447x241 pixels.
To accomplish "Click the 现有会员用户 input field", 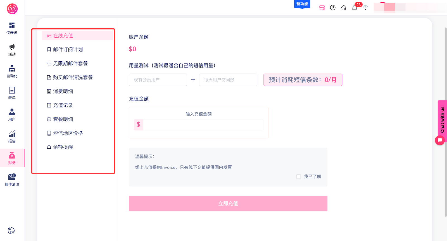I will (158, 80).
